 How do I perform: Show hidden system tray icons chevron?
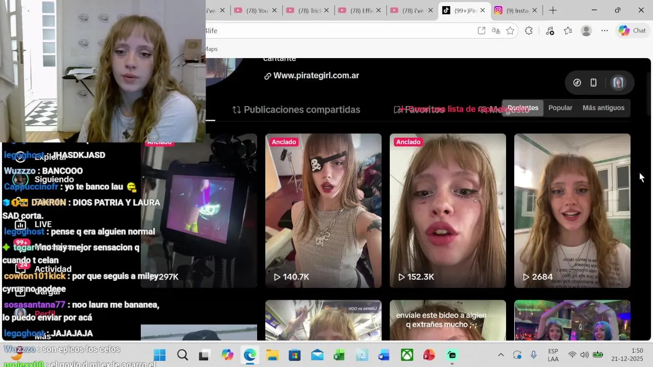click(x=500, y=355)
